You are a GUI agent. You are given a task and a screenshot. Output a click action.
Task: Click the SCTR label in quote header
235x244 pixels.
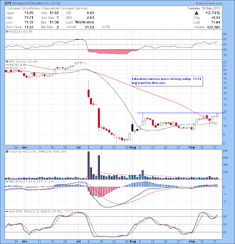(105, 27)
